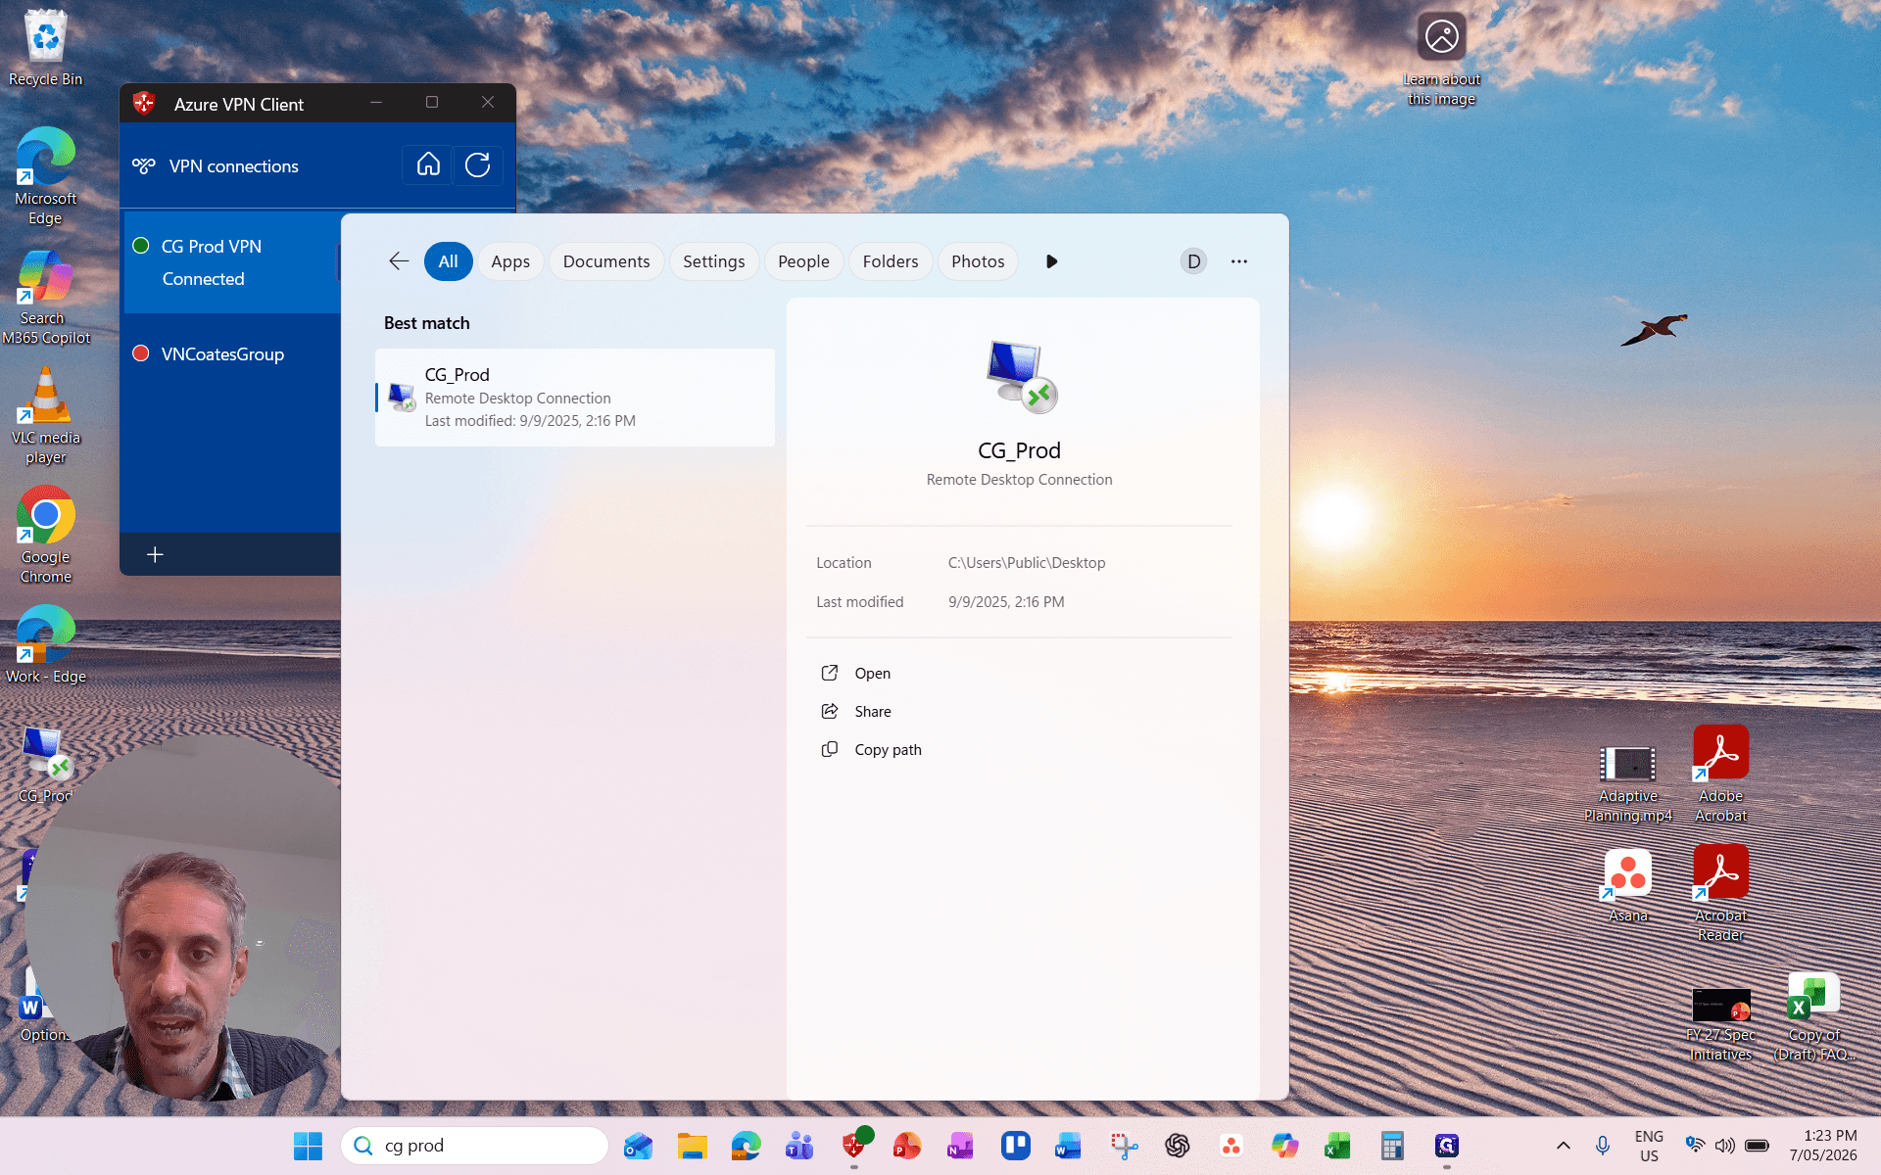Open ChatGPT from the taskbar
The height and width of the screenshot is (1175, 1881).
[x=1177, y=1146]
